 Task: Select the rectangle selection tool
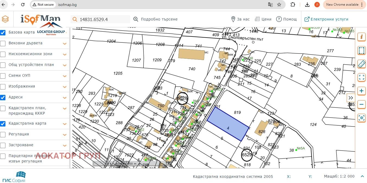point(361,50)
